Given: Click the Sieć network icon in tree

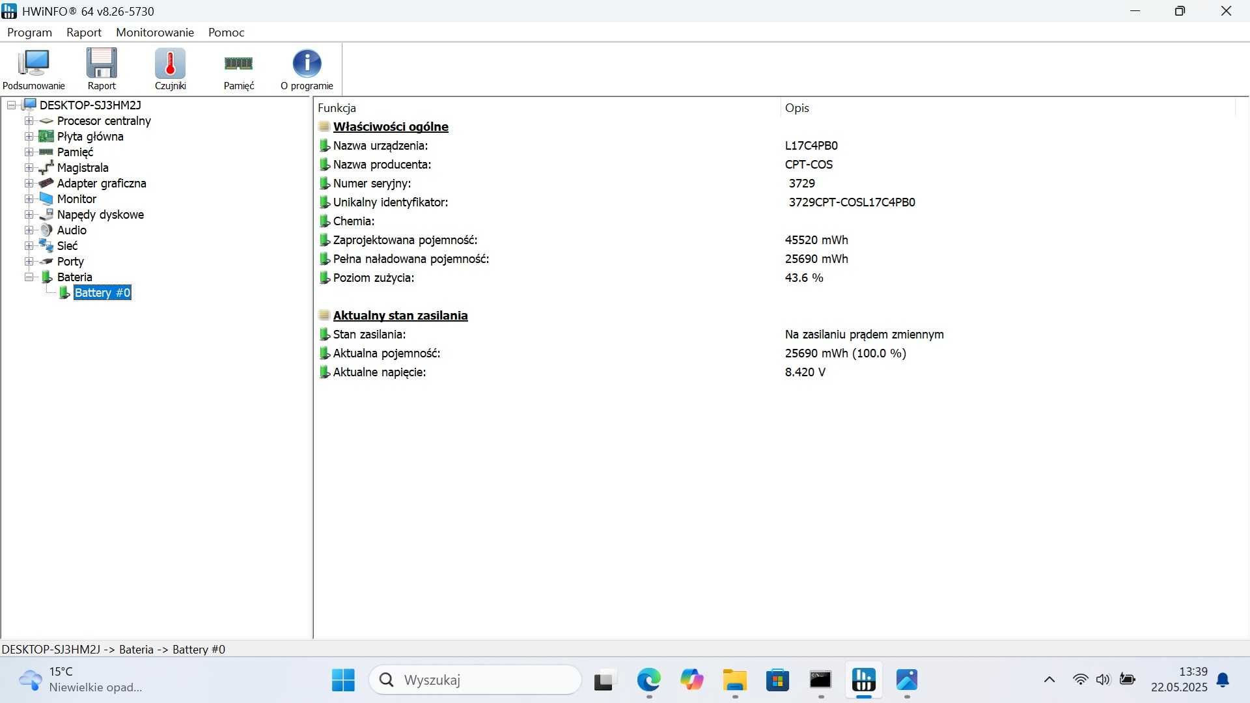Looking at the screenshot, I should [x=46, y=245].
